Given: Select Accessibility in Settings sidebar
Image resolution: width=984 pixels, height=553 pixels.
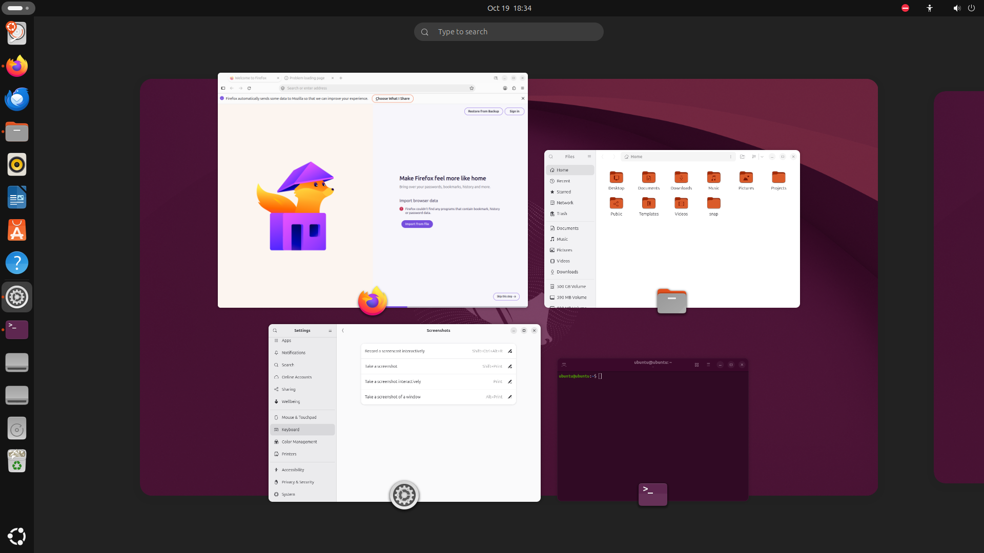Looking at the screenshot, I should pos(302,470).
